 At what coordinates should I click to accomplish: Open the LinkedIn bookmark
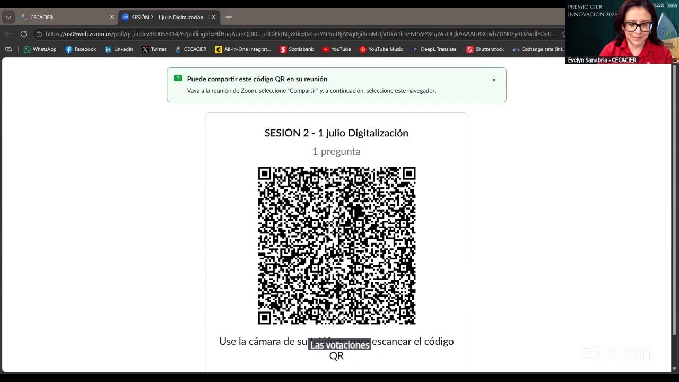tap(119, 49)
